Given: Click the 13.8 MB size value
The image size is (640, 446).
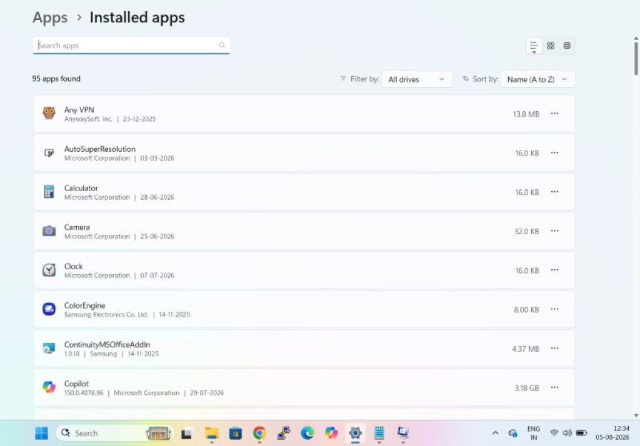Looking at the screenshot, I should pyautogui.click(x=526, y=114).
